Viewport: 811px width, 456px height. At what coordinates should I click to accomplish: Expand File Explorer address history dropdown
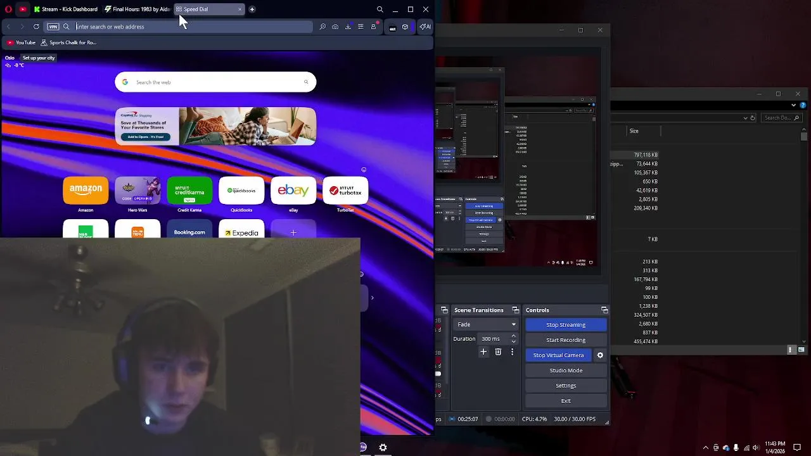point(745,118)
